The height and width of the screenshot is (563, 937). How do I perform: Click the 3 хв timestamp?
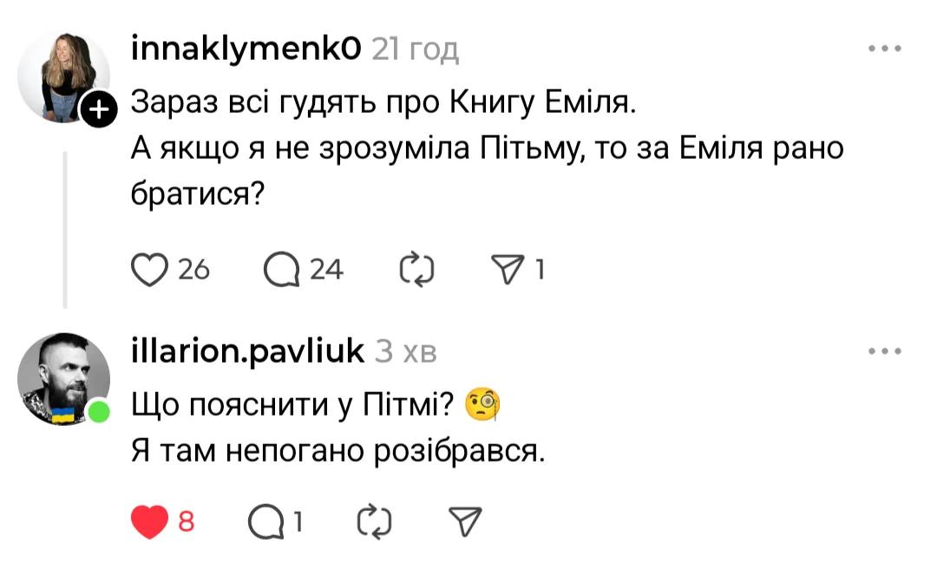[406, 351]
